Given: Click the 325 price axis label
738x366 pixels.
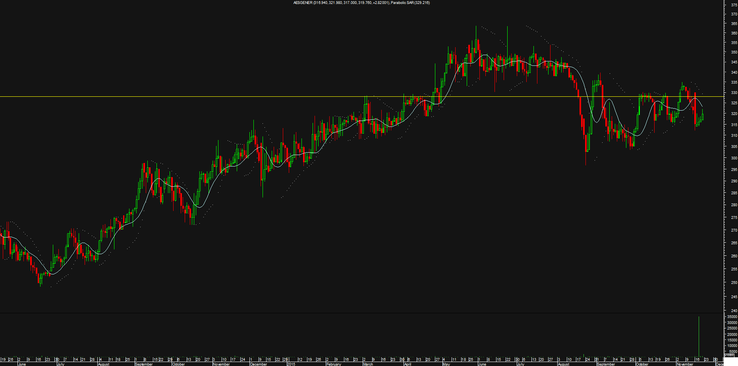Looking at the screenshot, I should pos(734,103).
